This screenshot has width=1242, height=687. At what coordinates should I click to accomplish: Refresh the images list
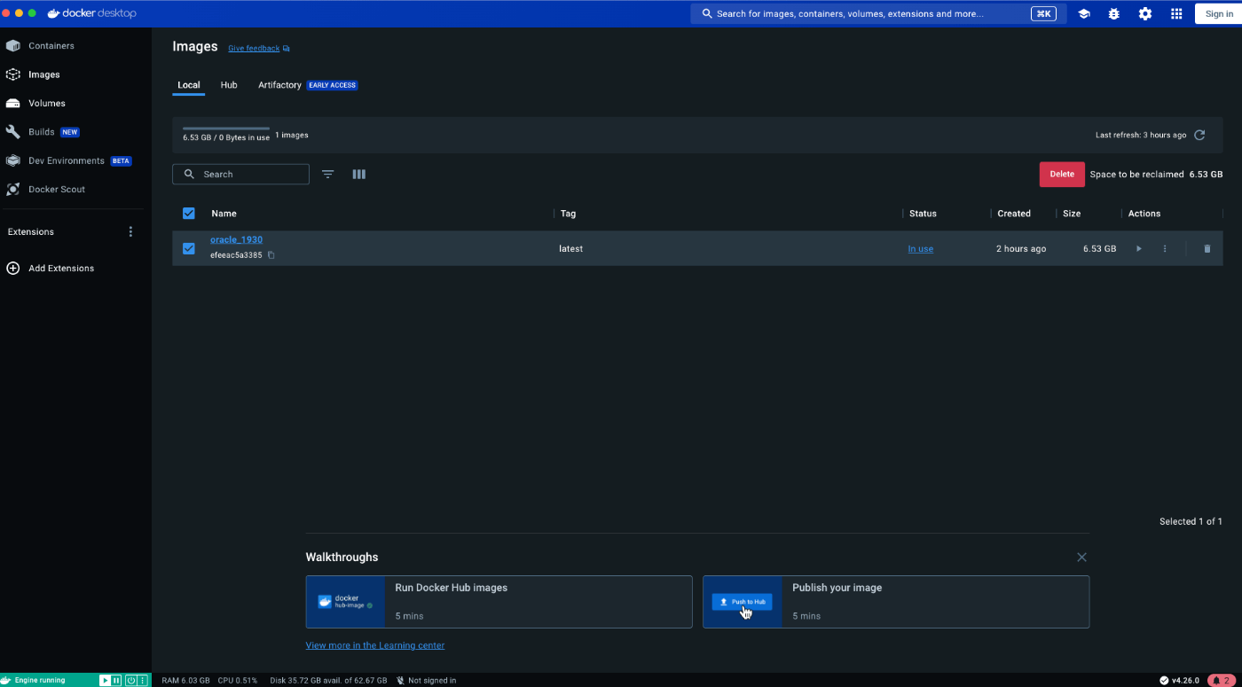[1199, 136]
